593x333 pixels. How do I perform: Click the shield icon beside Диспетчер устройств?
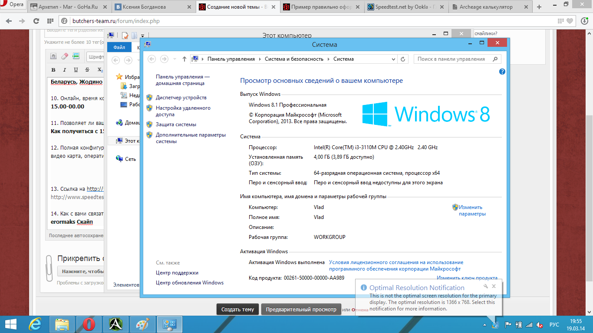click(150, 98)
